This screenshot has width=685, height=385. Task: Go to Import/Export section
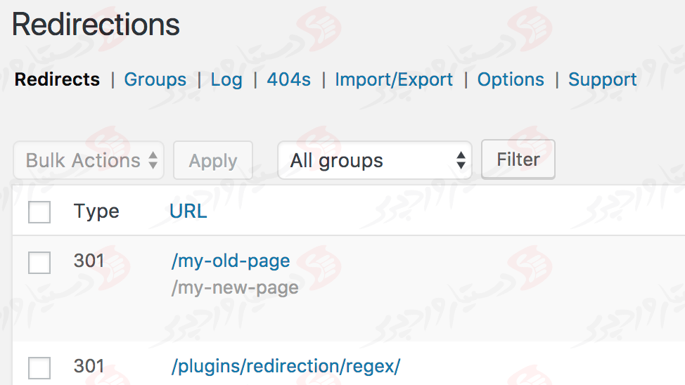(x=394, y=79)
